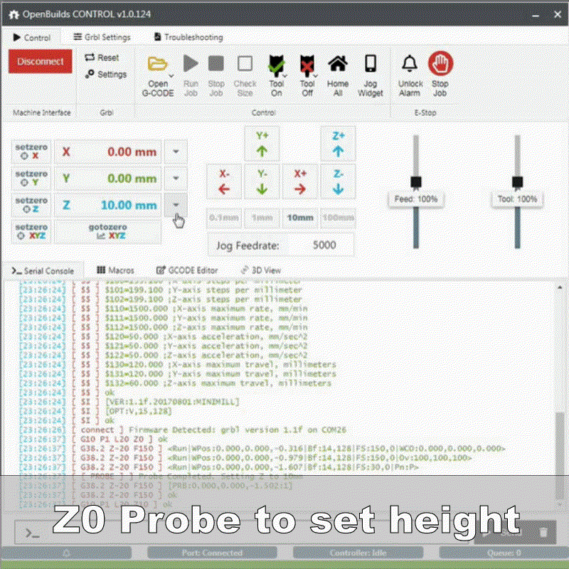Expand the X axis dropdown arrow
The width and height of the screenshot is (569, 569).
click(x=176, y=151)
